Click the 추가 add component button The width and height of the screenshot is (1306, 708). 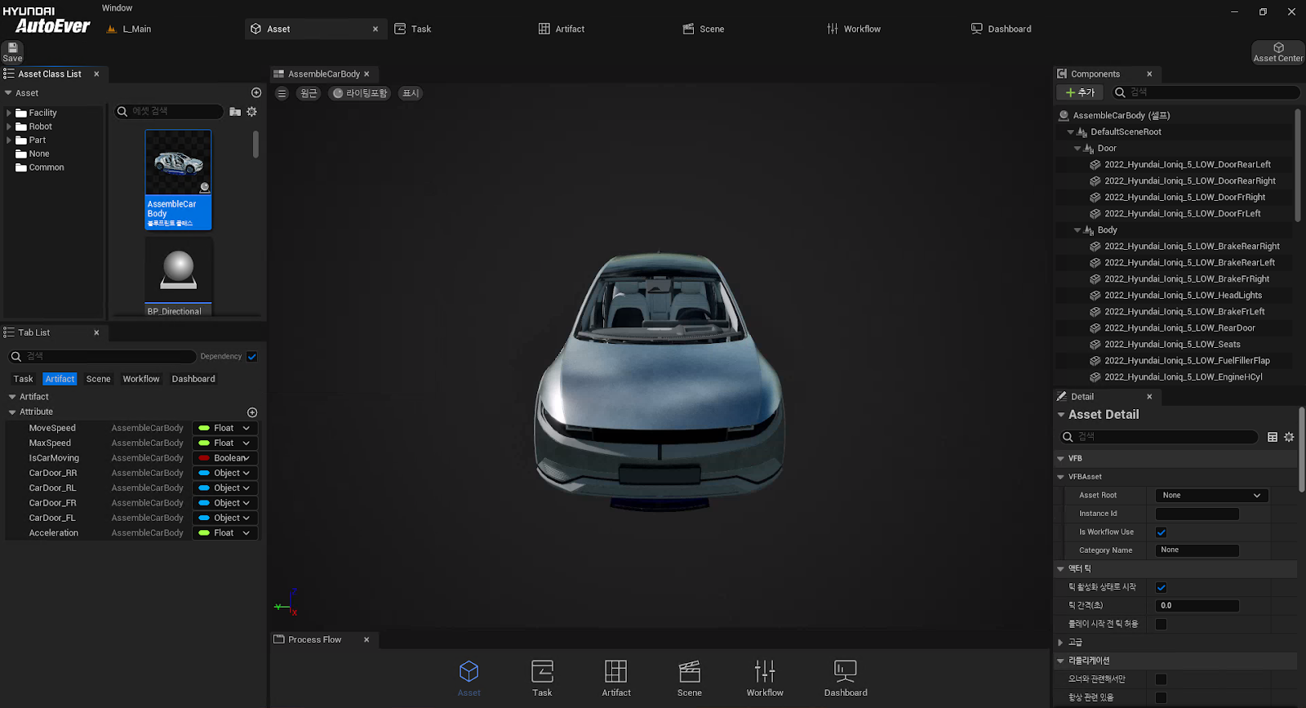click(x=1080, y=92)
